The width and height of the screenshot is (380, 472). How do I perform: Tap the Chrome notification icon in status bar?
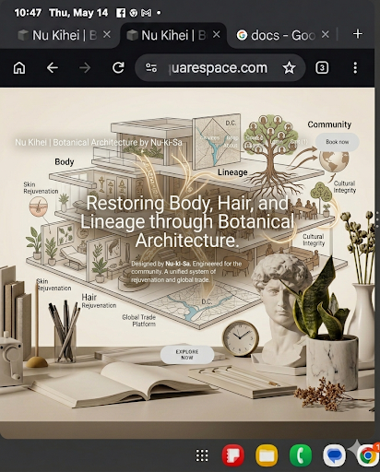(x=133, y=13)
